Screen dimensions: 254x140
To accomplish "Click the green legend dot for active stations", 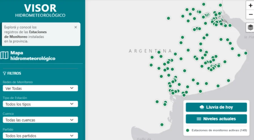I will tap(187, 130).
